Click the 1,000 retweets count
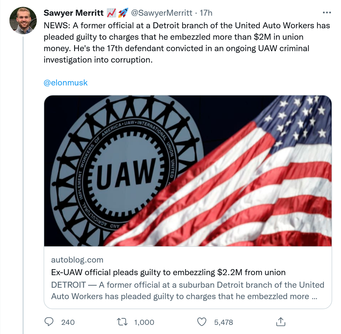This screenshot has width=341, height=334. coord(144,322)
